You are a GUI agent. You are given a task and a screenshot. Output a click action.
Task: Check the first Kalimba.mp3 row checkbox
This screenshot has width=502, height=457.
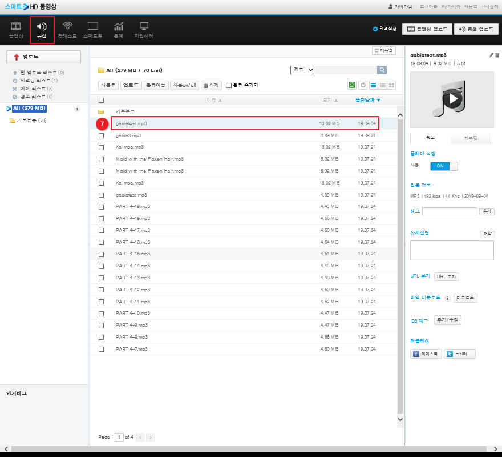pos(101,147)
